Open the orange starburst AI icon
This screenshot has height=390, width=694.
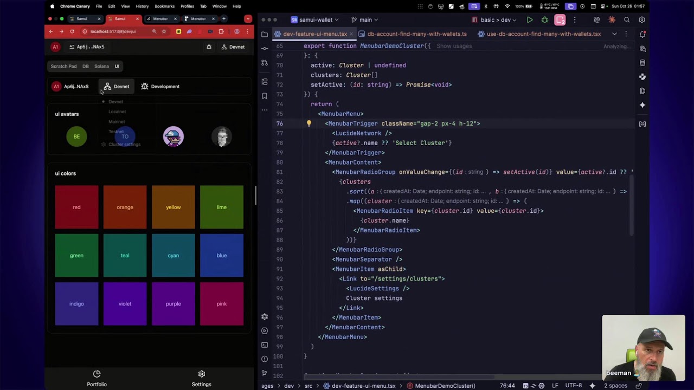[612, 20]
